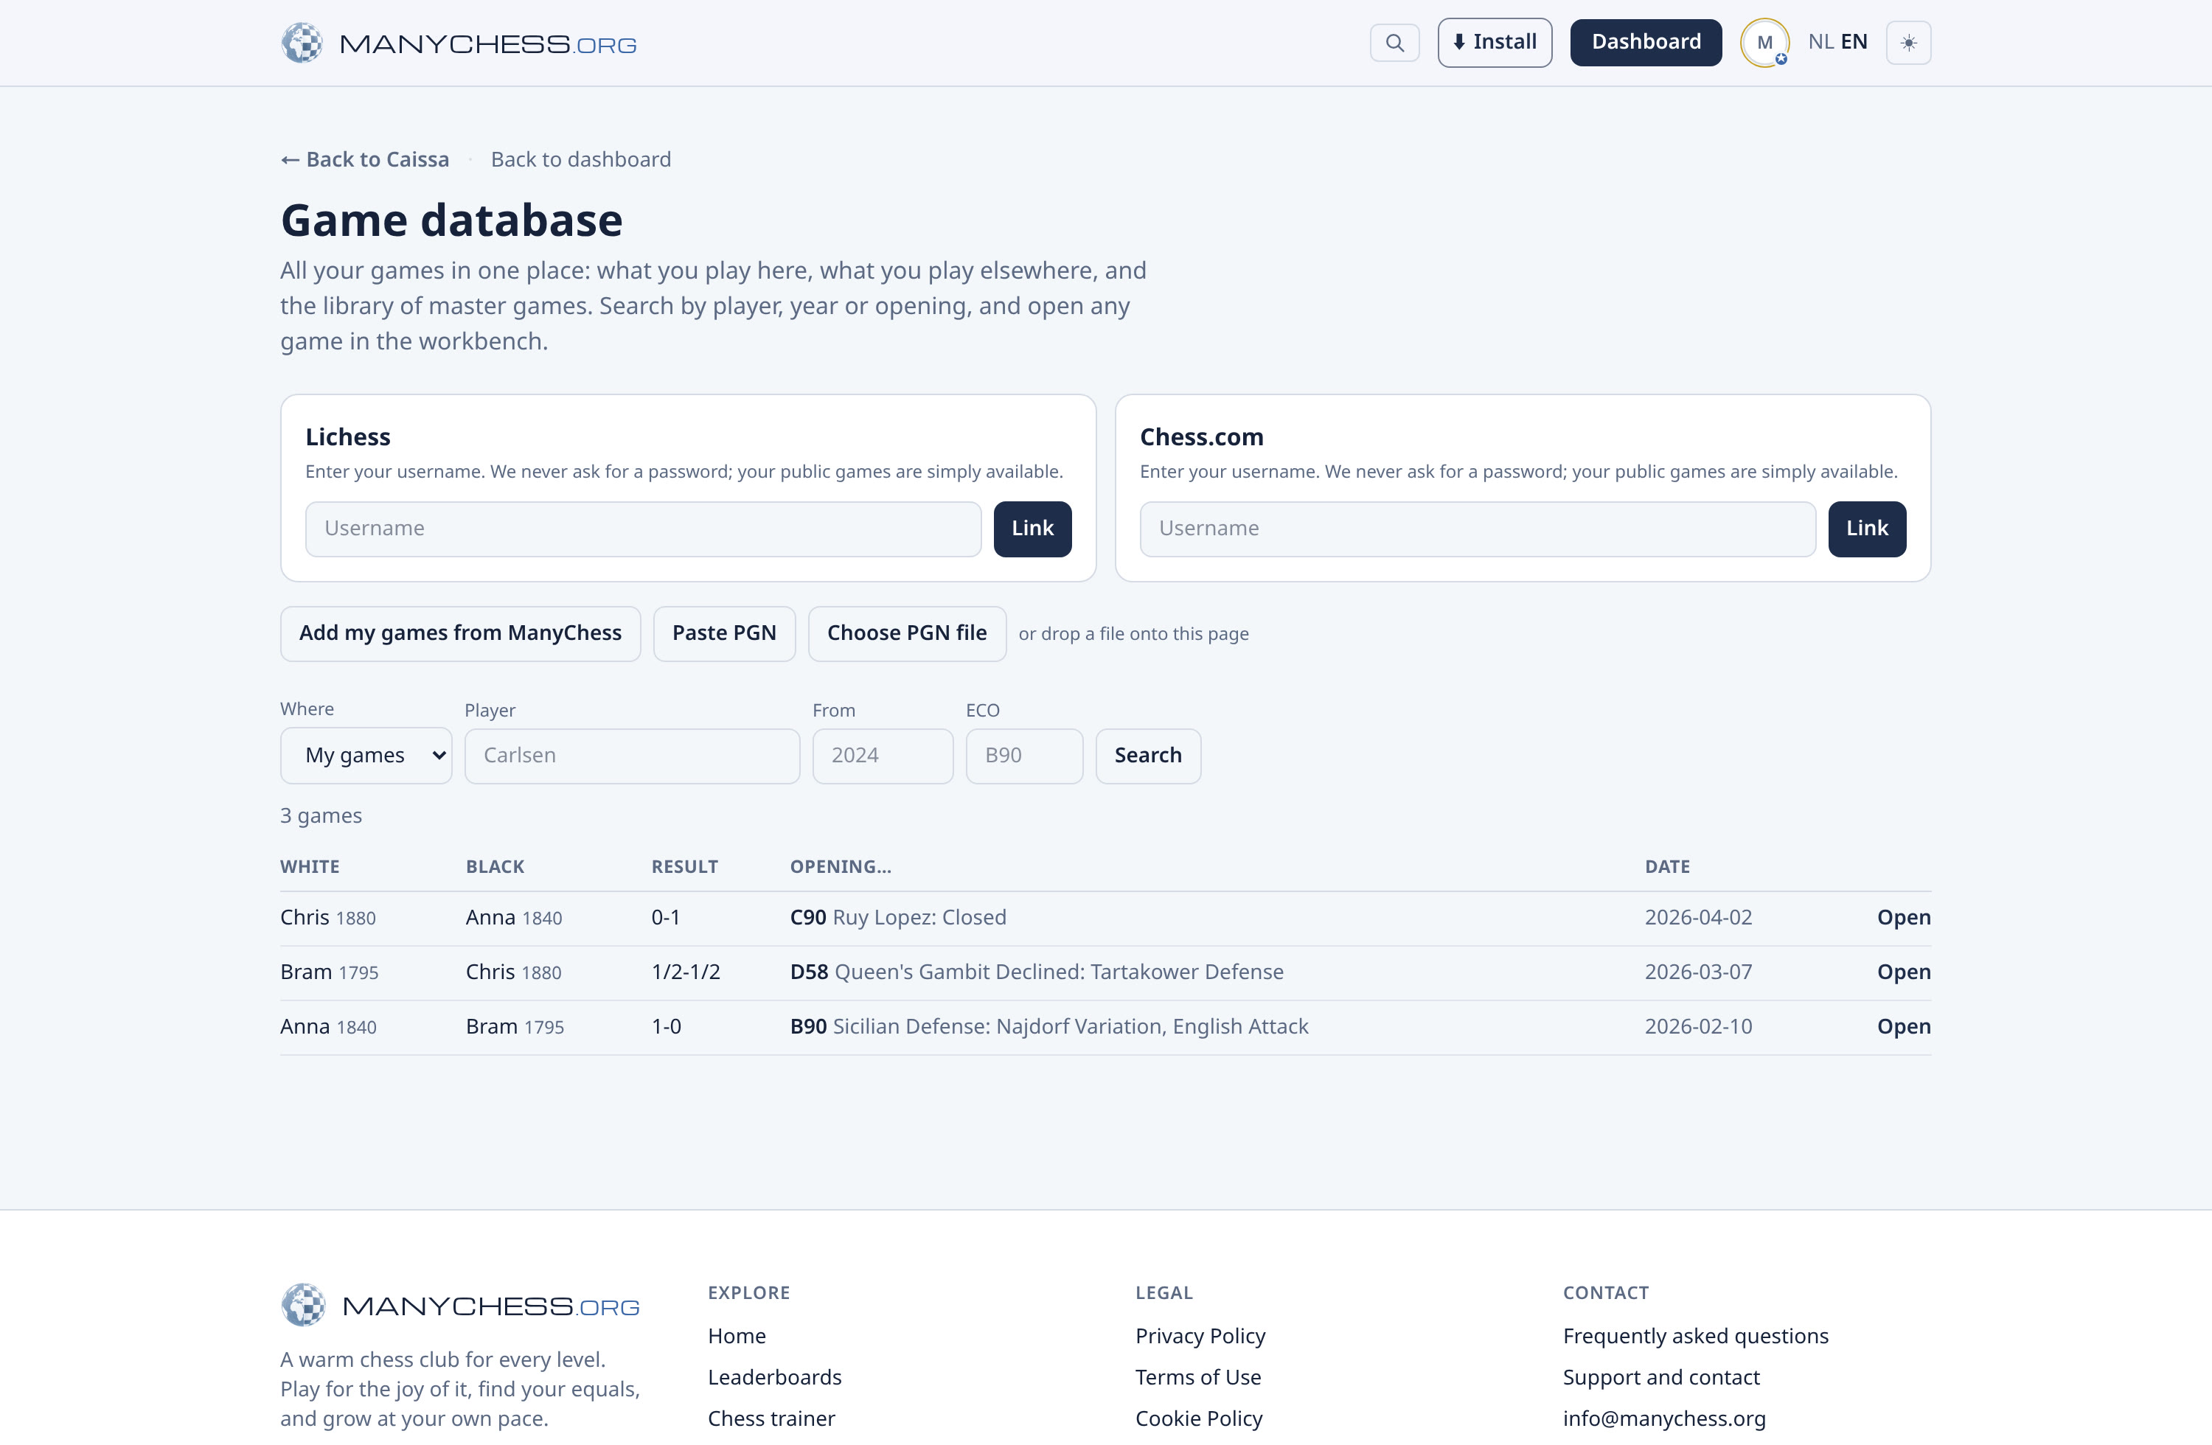The image size is (2212, 1445).
Task: Click Link button in Lichess card
Action: click(1032, 529)
